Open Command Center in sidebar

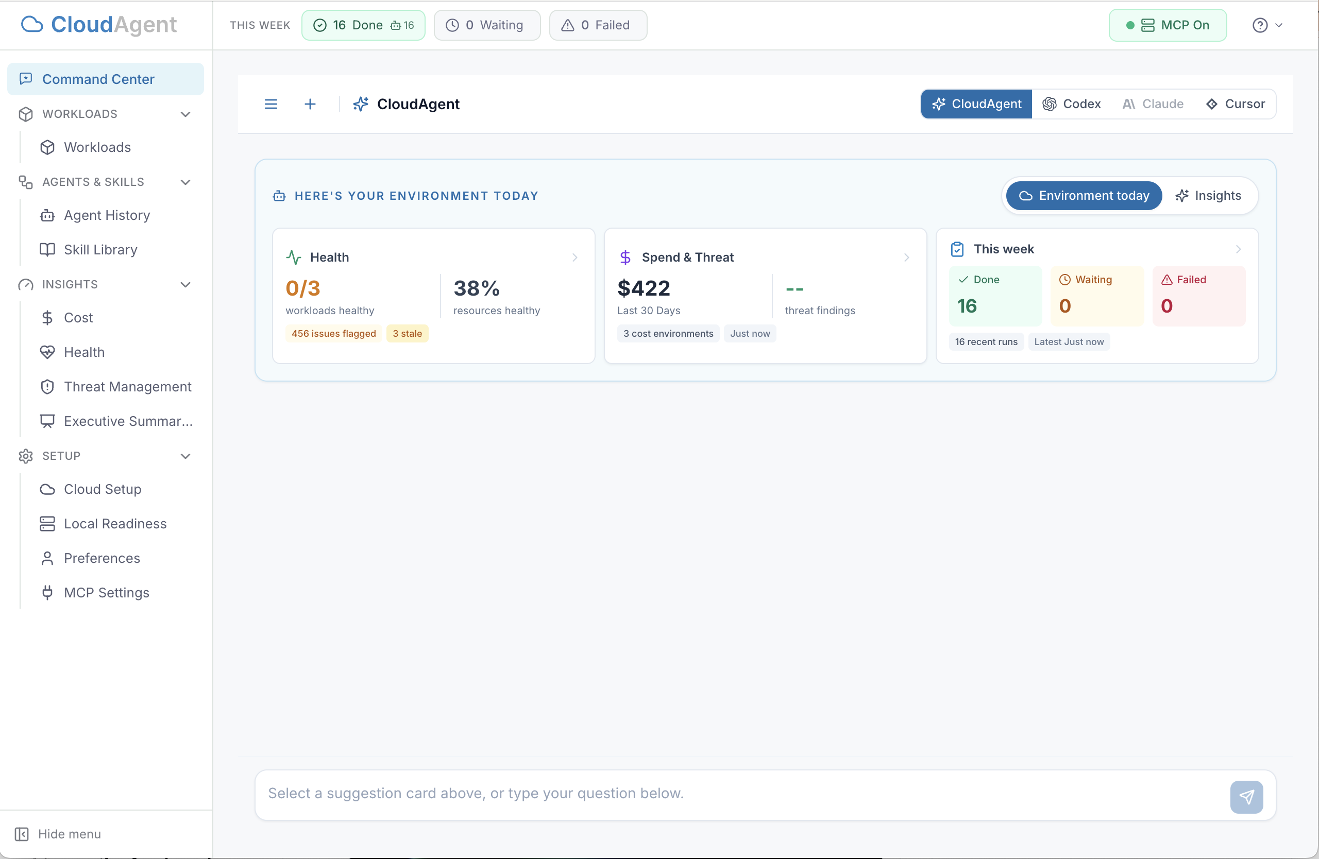pos(105,79)
